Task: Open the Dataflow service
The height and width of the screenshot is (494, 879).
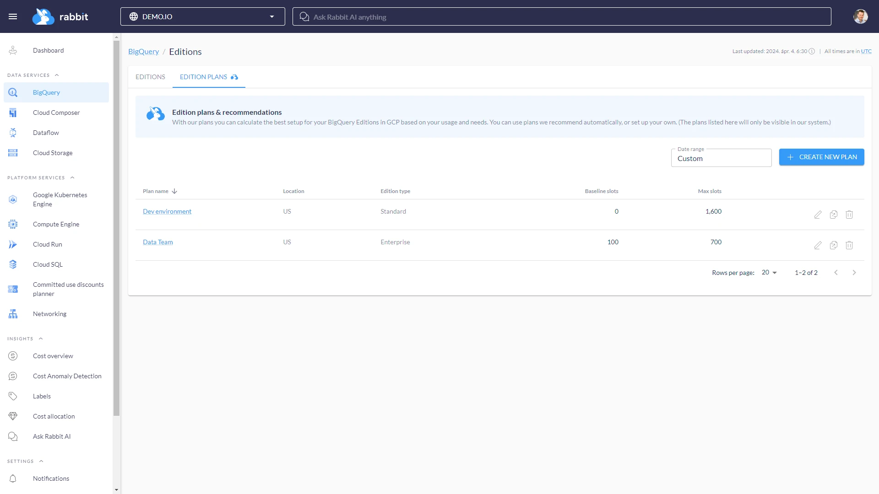Action: click(x=46, y=132)
